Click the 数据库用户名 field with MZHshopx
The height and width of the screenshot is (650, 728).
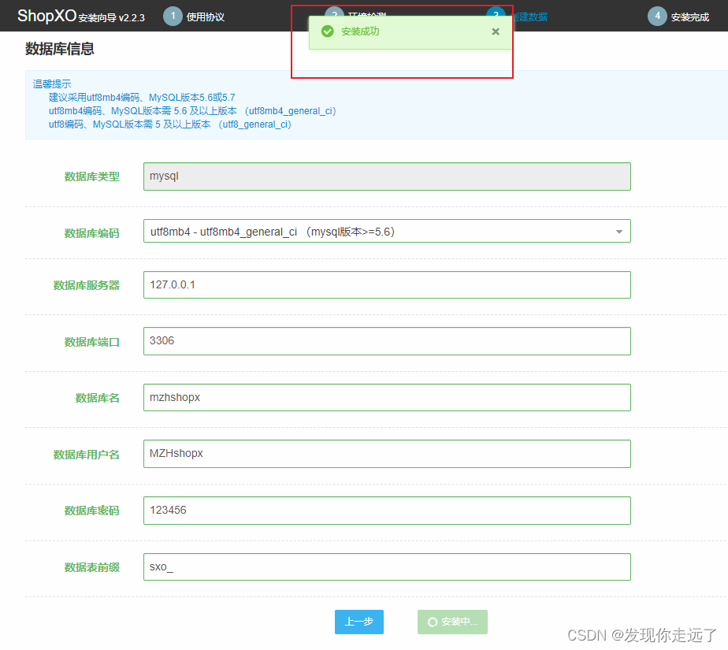pos(387,454)
